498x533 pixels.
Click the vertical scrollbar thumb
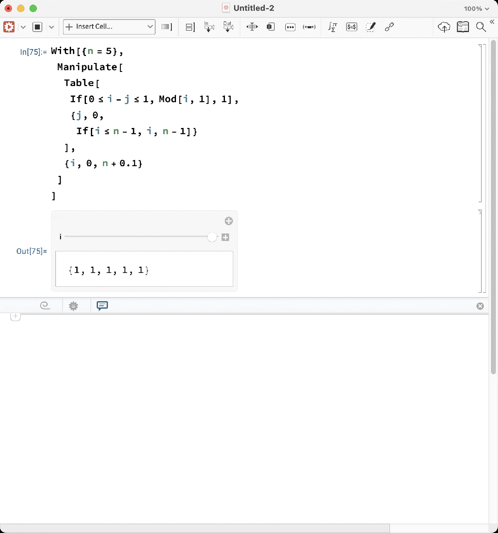pyautogui.click(x=493, y=207)
